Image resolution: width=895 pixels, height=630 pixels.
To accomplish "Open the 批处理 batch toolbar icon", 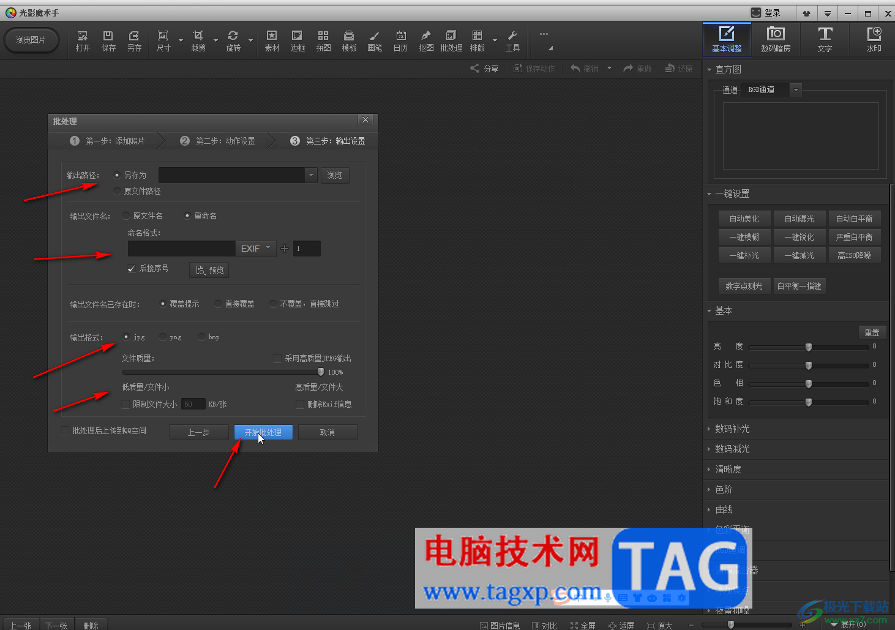I will 451,41.
